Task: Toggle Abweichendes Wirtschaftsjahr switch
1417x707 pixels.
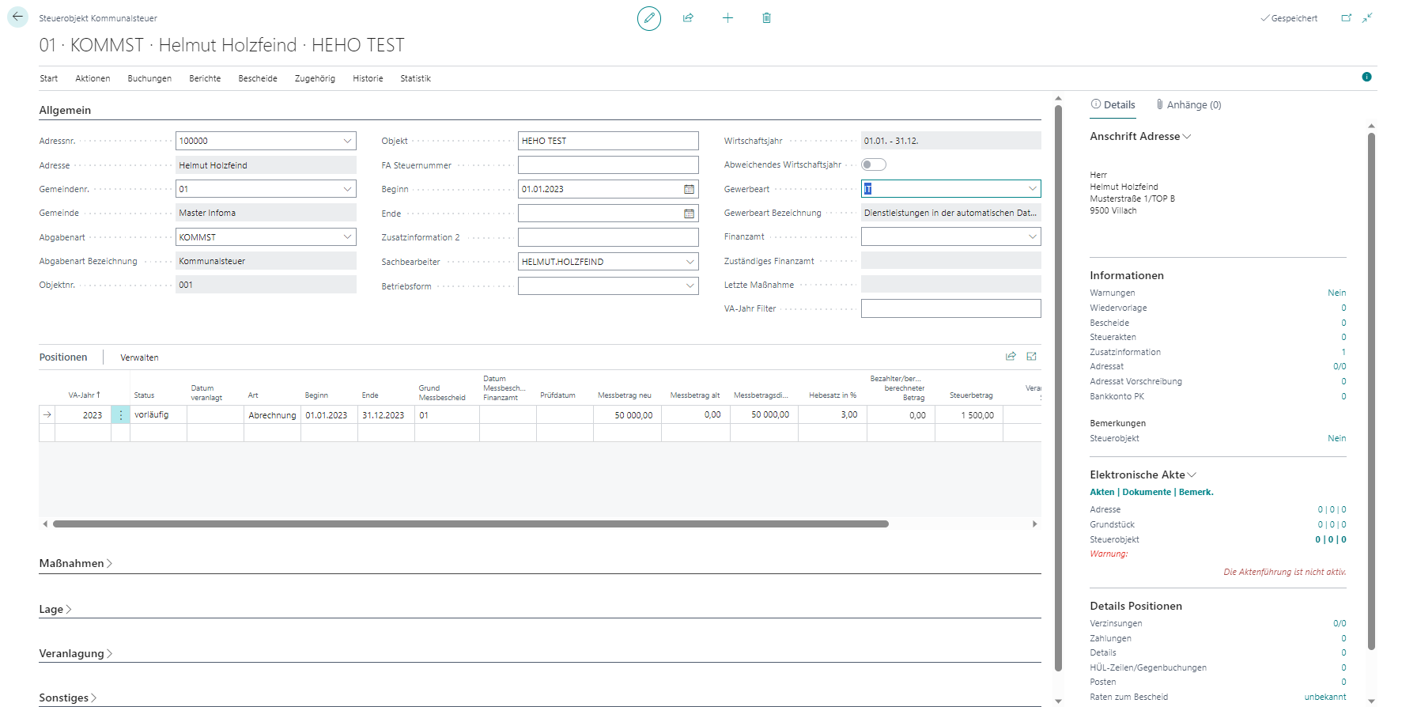Action: 873,164
